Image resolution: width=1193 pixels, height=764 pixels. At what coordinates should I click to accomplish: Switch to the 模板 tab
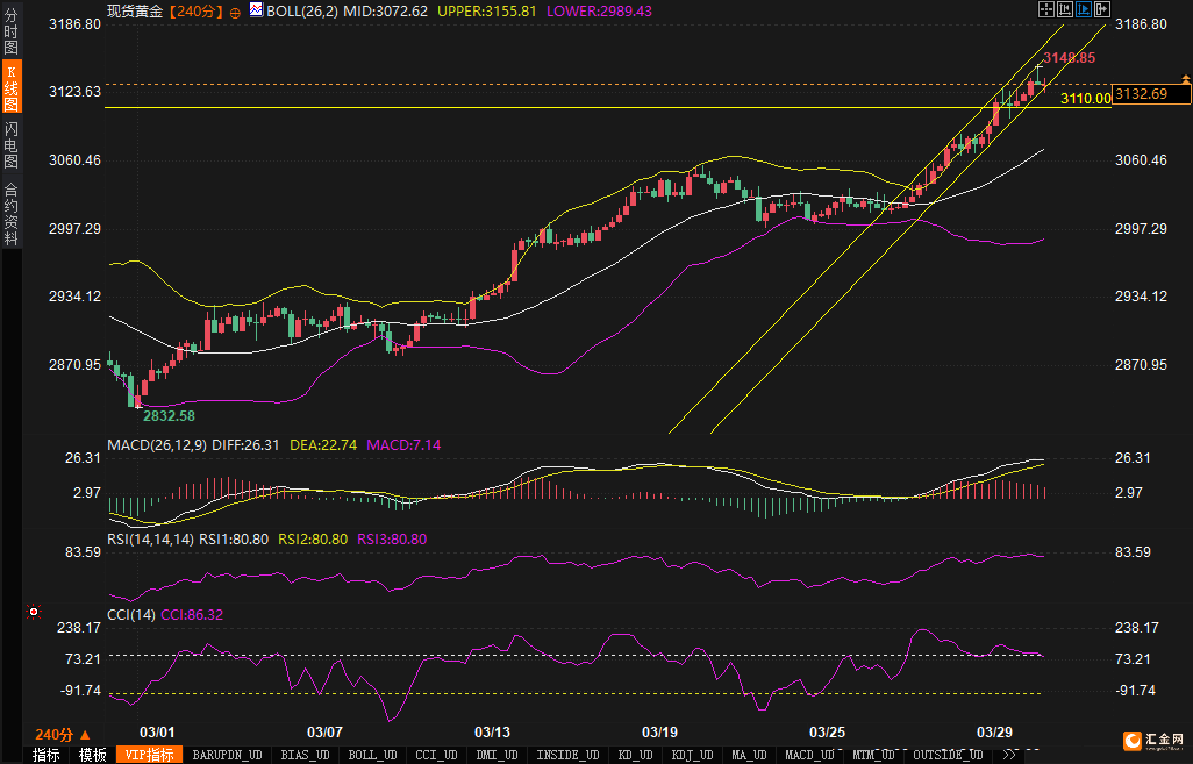pos(93,755)
